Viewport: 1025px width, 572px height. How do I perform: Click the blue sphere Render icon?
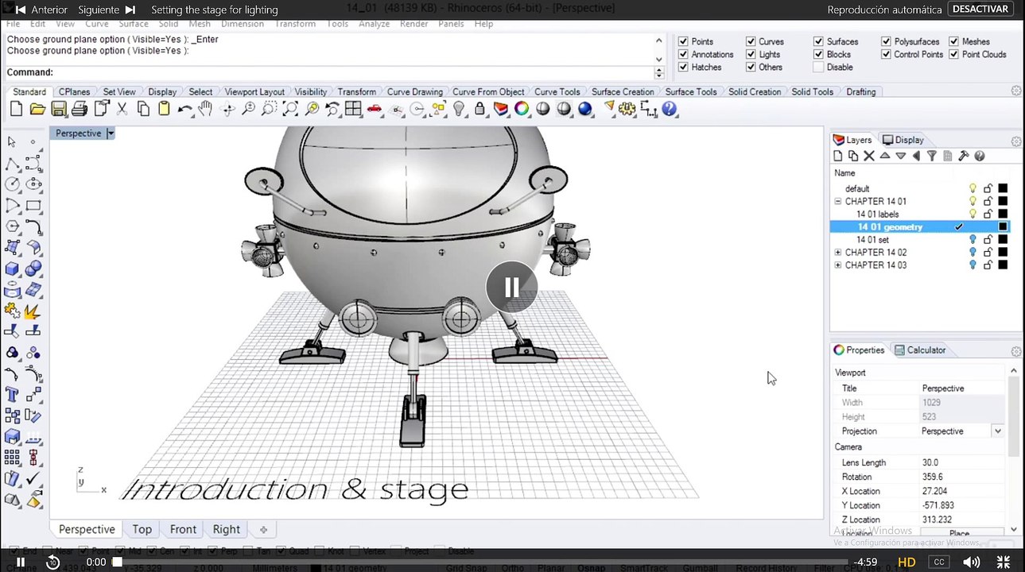pyautogui.click(x=585, y=109)
